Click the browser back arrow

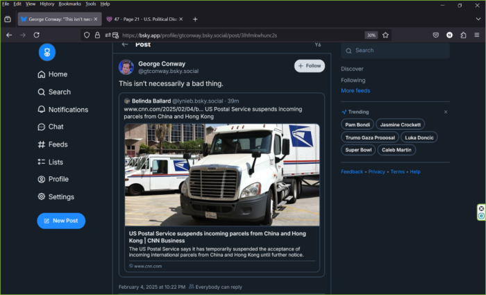pyautogui.click(x=9, y=35)
